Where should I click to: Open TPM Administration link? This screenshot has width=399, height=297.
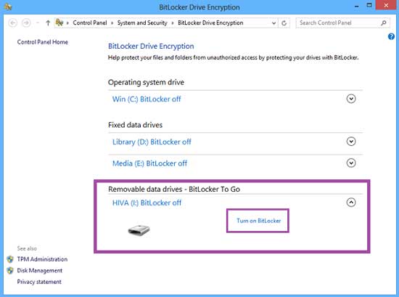tap(42, 259)
